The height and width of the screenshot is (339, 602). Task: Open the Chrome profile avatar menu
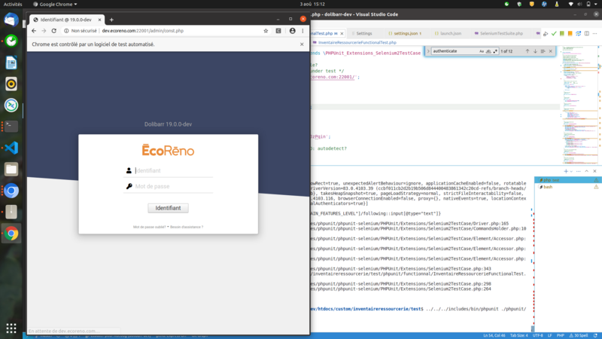(293, 31)
